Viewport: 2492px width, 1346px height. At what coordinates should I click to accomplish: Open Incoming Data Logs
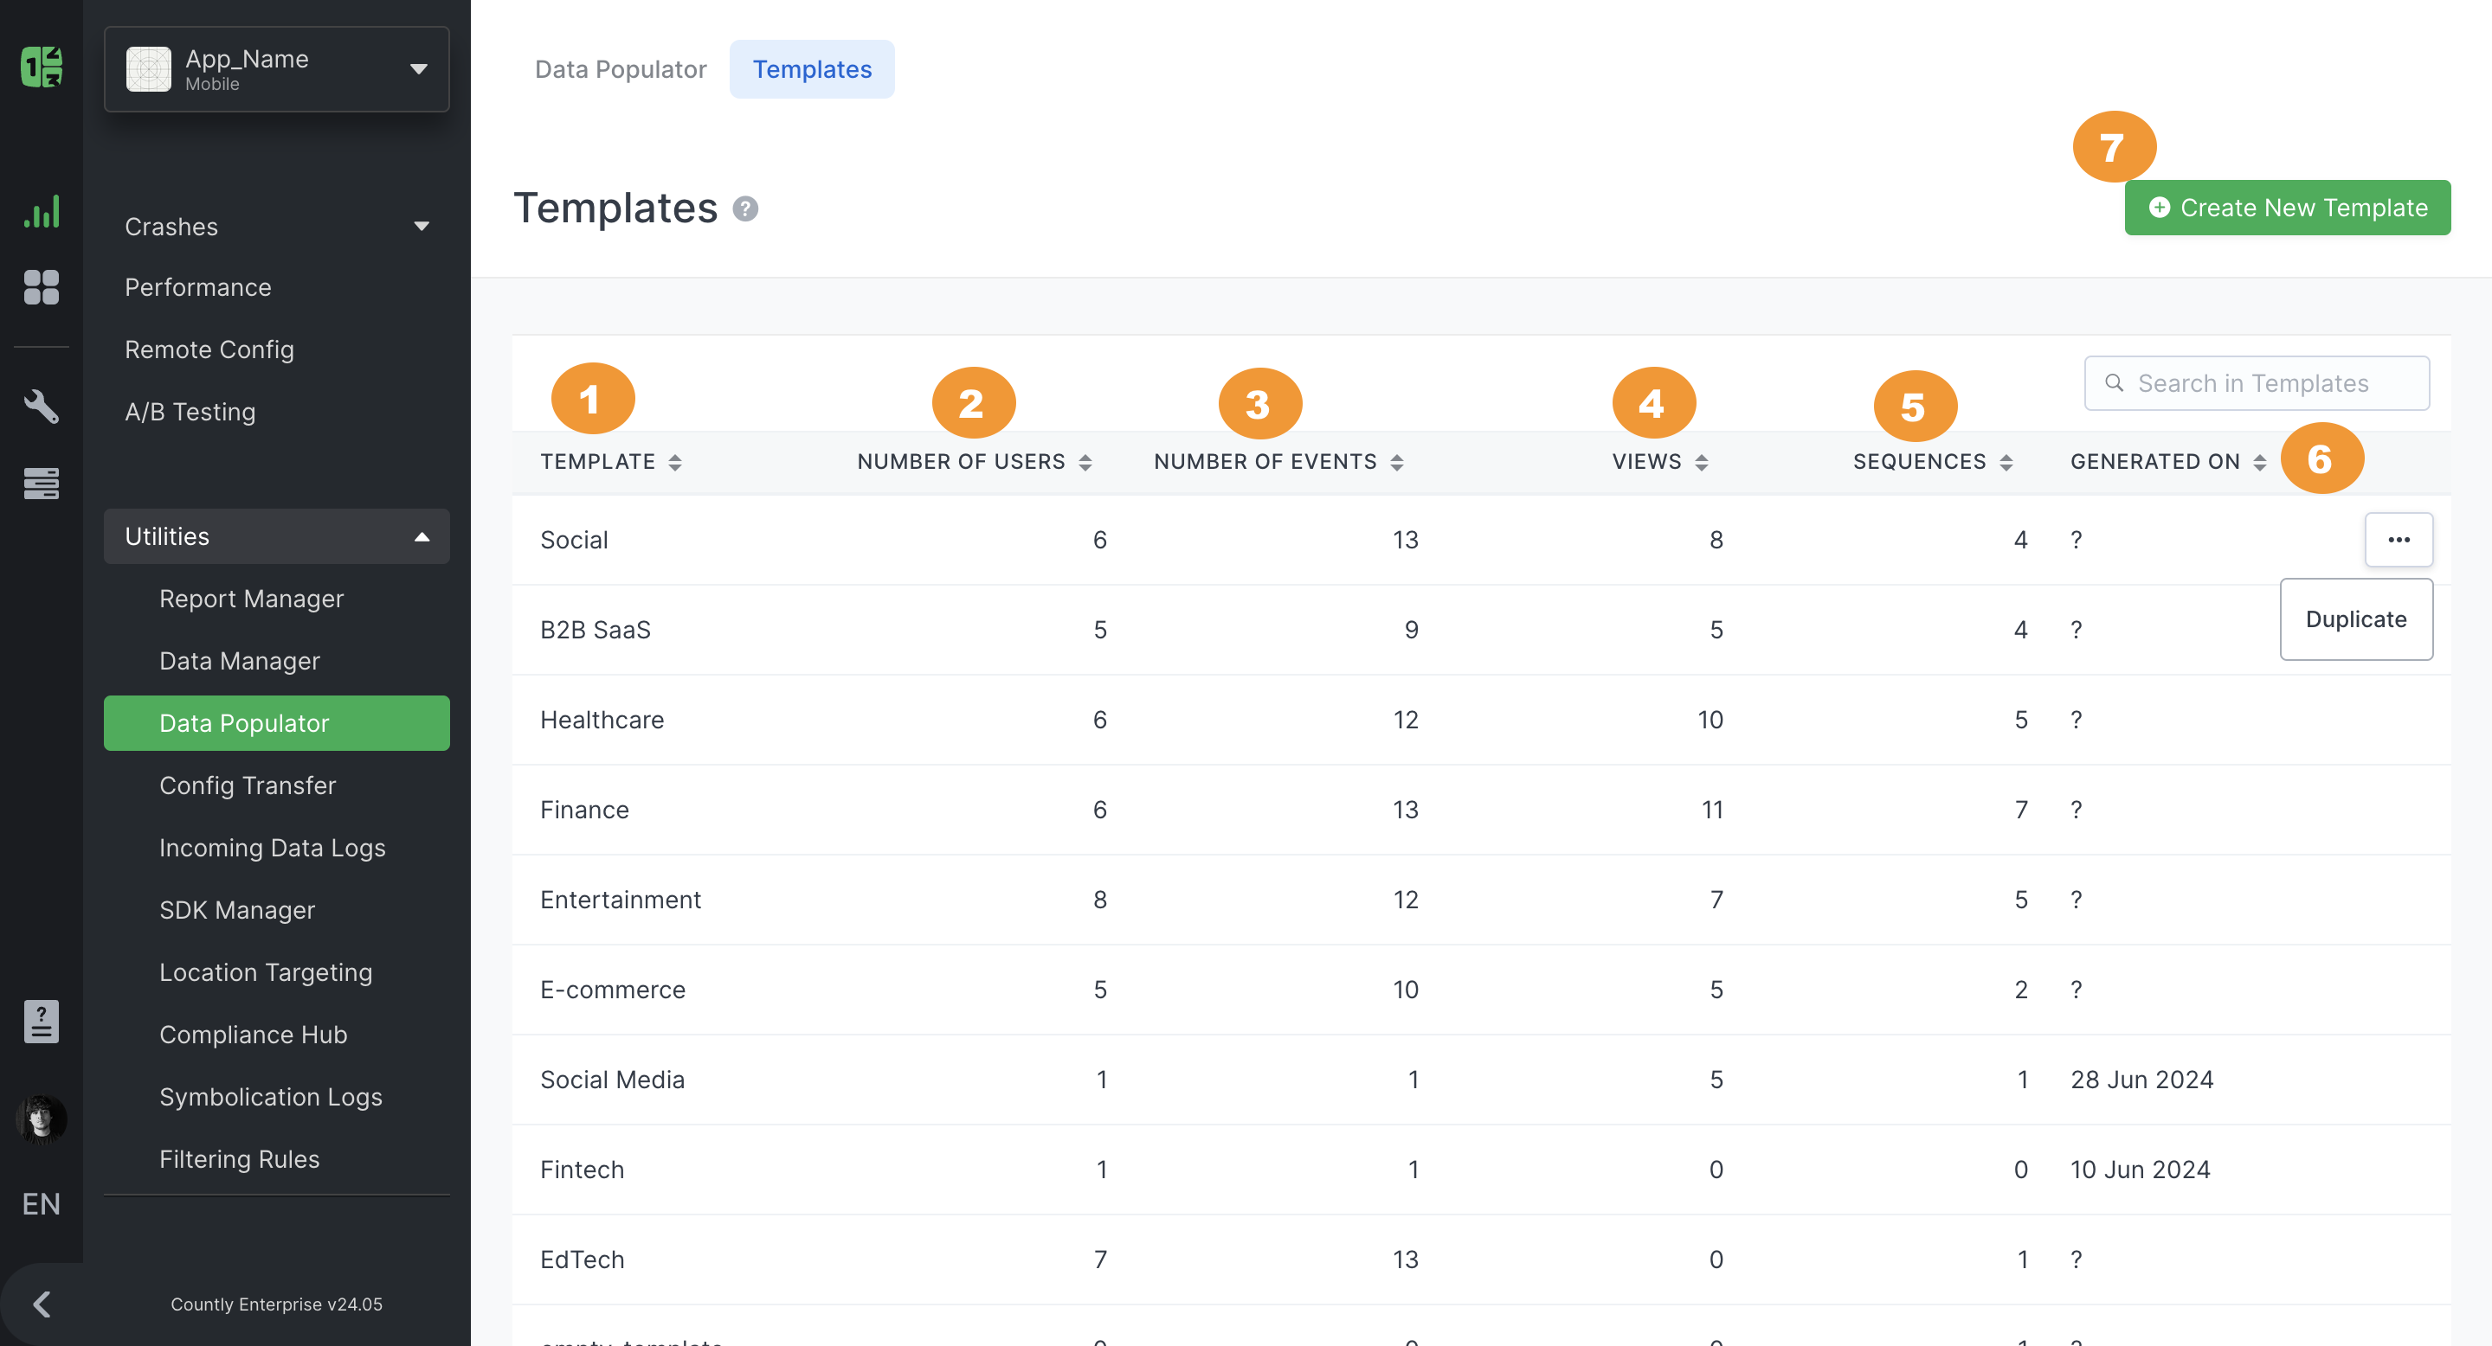[272, 848]
